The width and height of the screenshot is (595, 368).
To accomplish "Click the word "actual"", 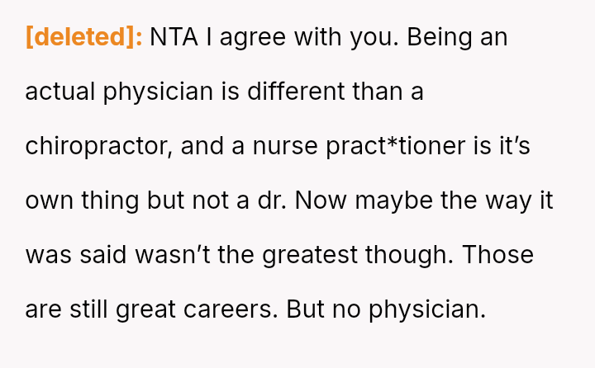I will [60, 92].
